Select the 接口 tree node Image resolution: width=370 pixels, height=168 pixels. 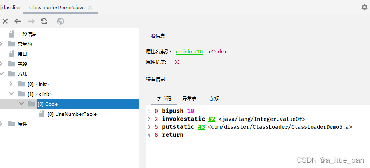click(x=22, y=54)
